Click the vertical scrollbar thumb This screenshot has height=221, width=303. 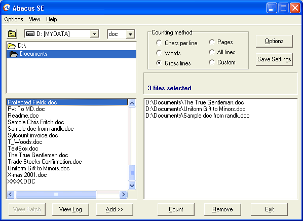coord(132,173)
